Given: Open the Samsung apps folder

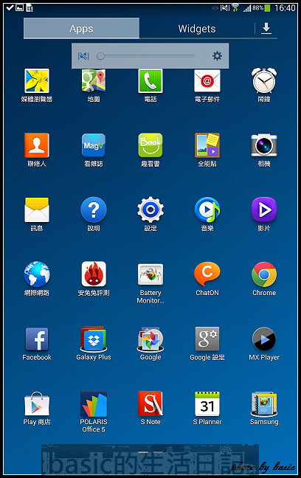Looking at the screenshot, I should [264, 403].
